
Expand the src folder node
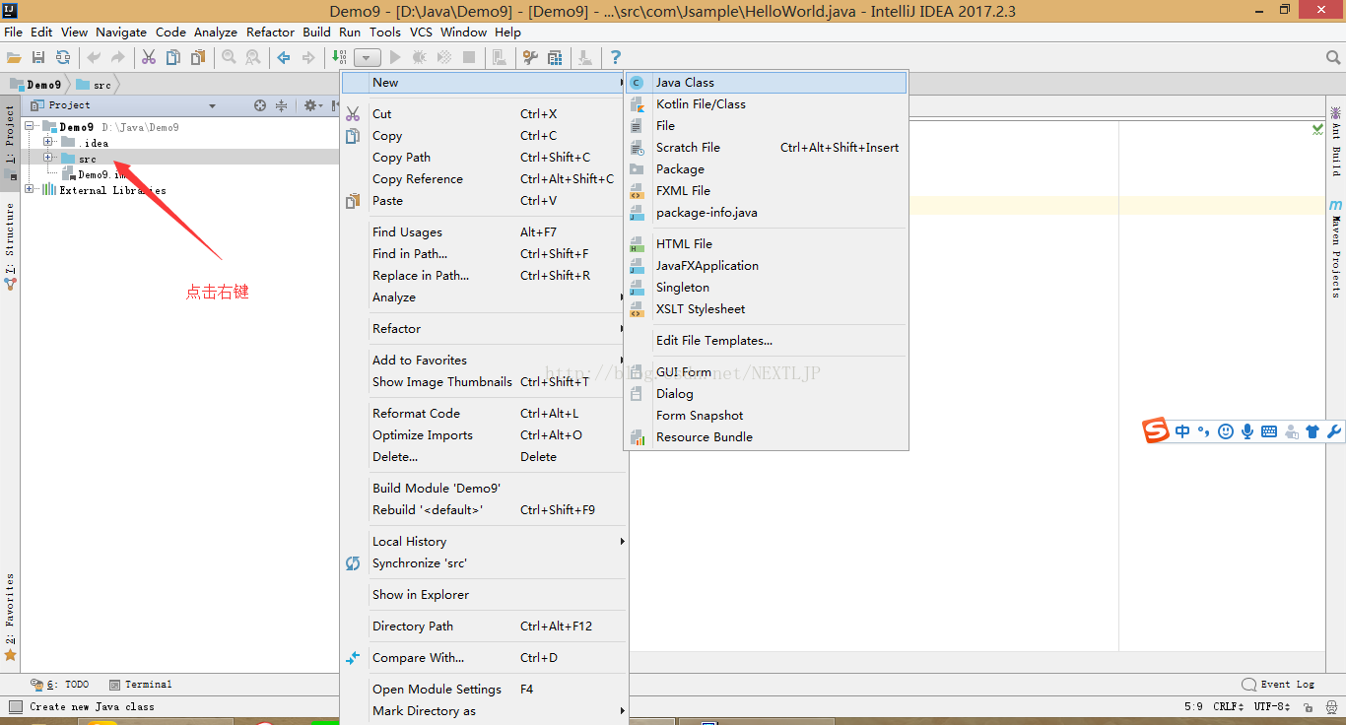[47, 159]
